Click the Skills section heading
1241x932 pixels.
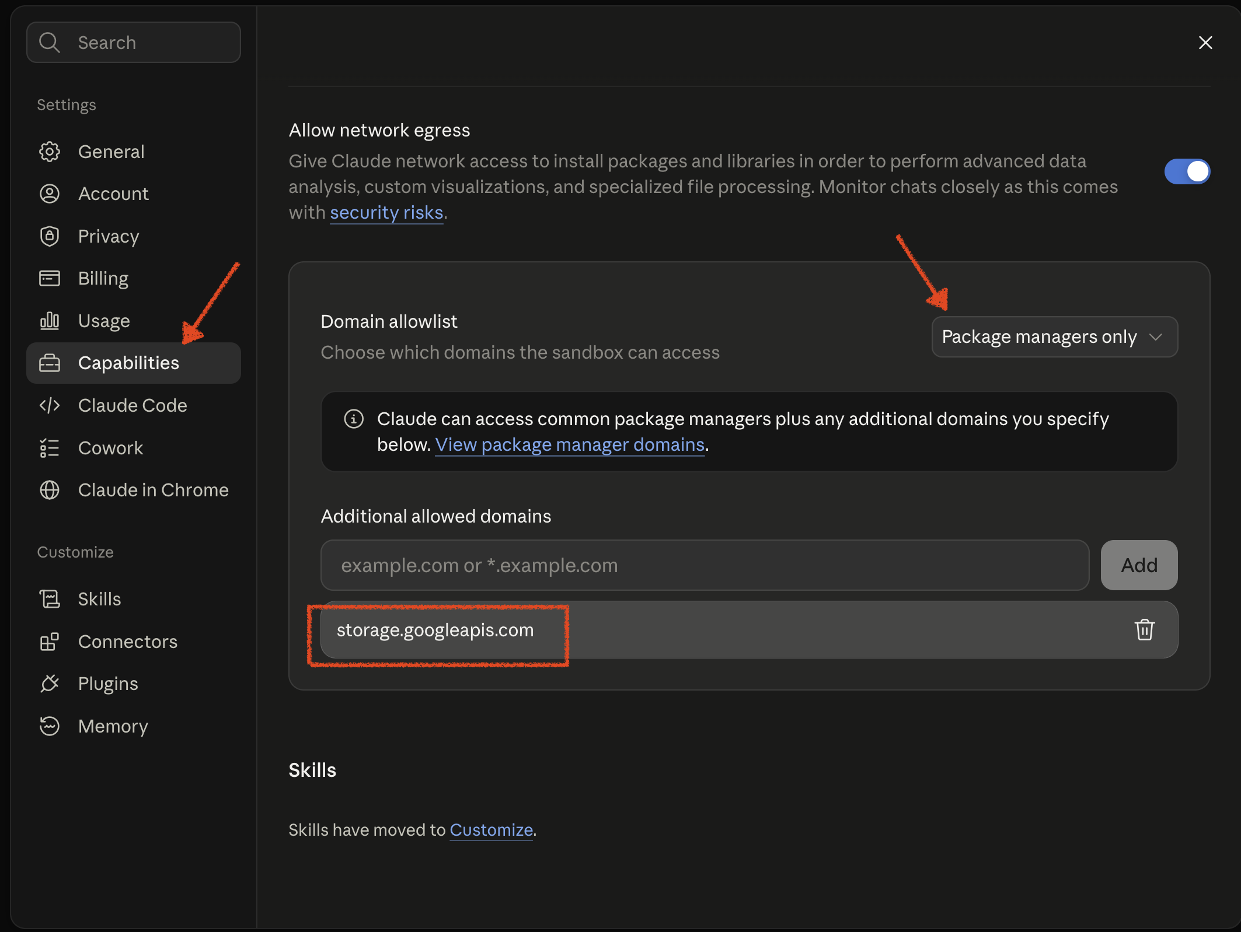coord(312,770)
